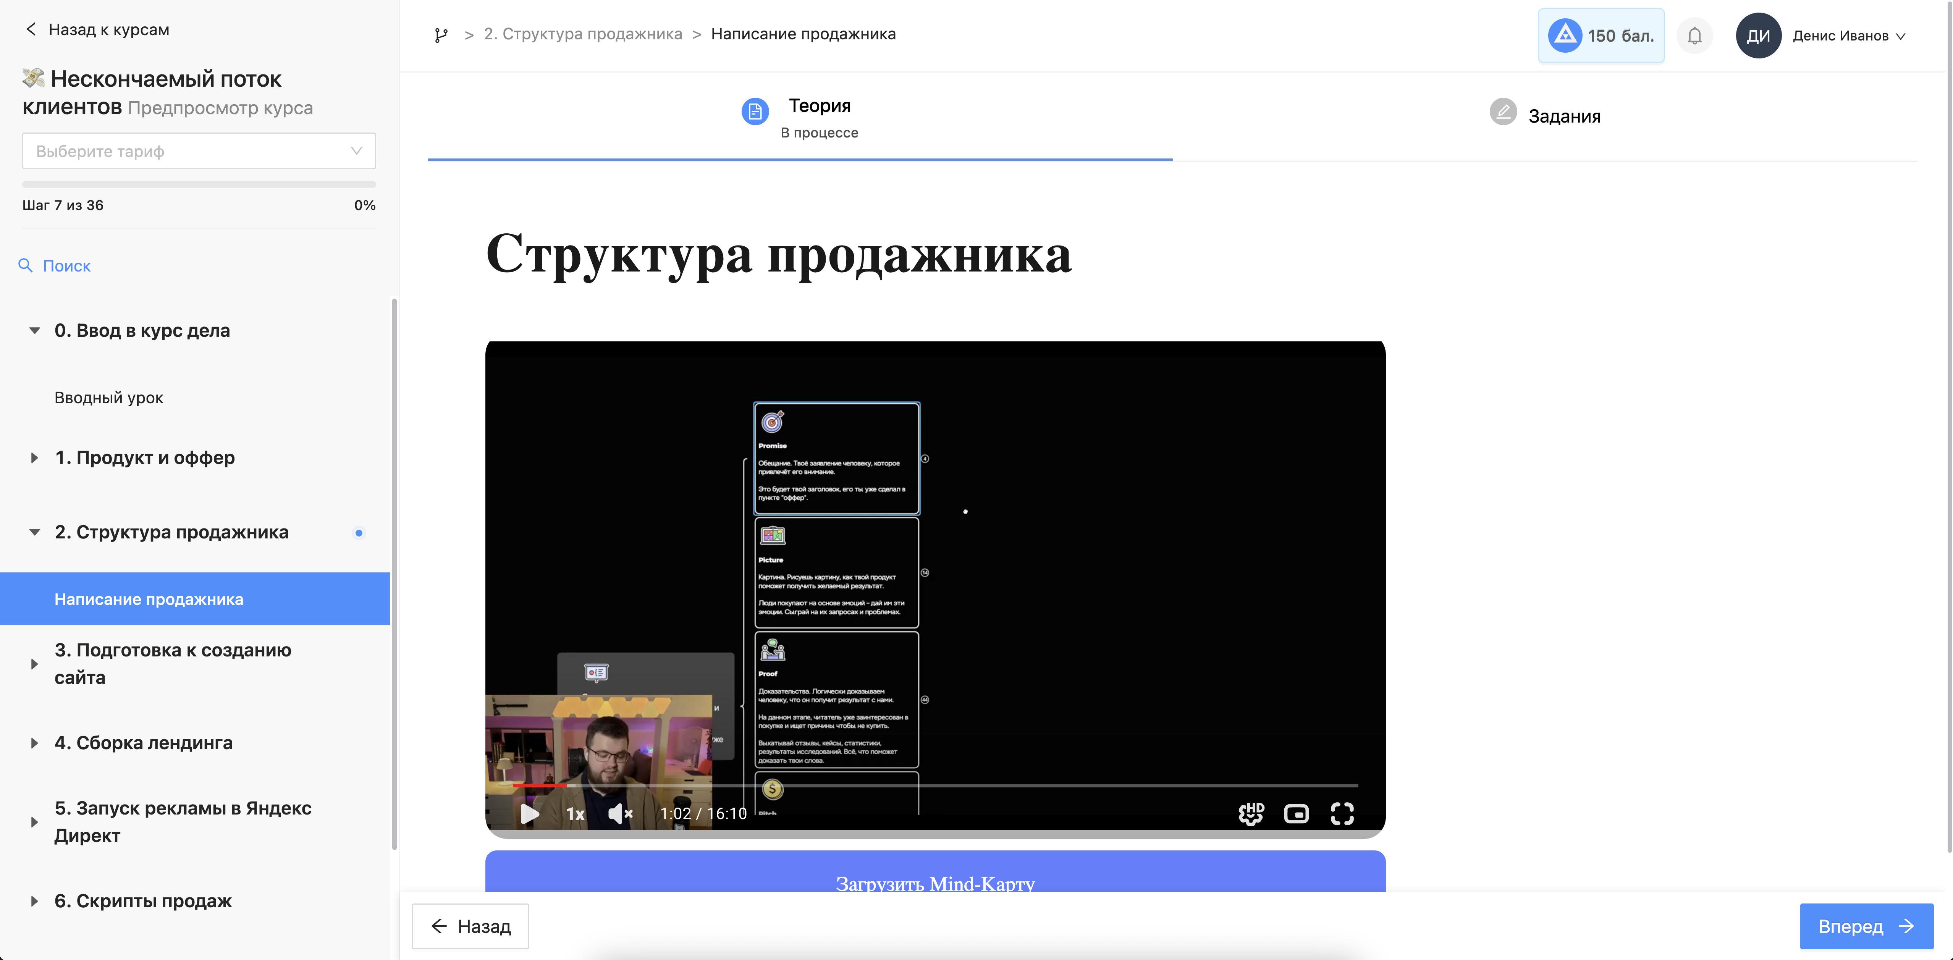Change playback speed 1x
Viewport: 1953px width, 960px height.
(x=576, y=814)
